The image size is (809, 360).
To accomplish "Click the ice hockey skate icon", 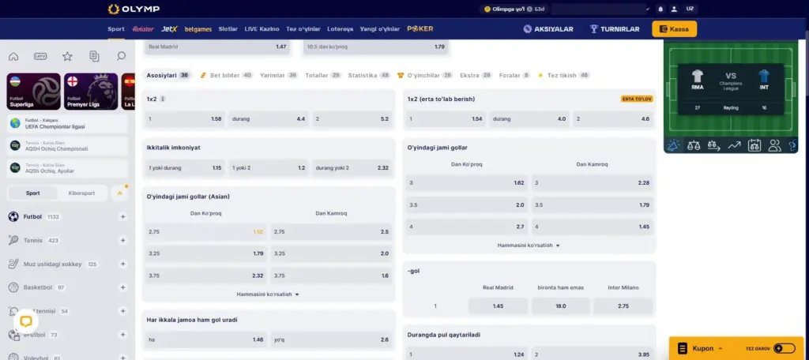I will coord(13,264).
